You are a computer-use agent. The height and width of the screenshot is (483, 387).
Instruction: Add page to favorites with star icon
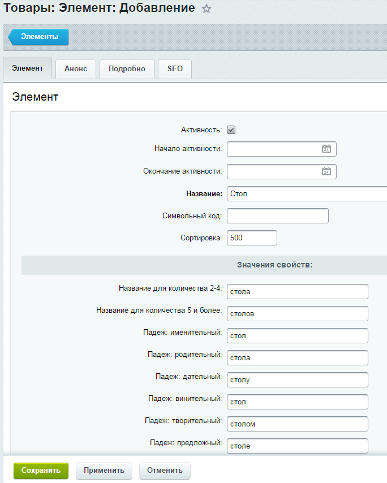[206, 8]
